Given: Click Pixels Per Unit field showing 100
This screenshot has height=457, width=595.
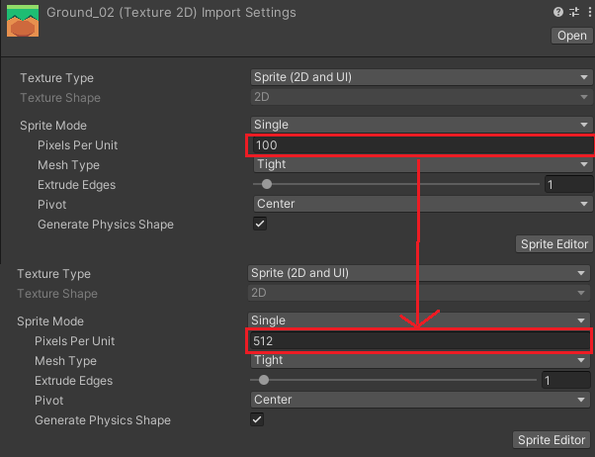Looking at the screenshot, I should point(419,145).
